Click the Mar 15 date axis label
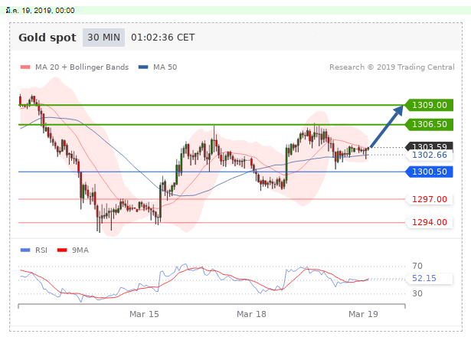This screenshot has width=471, height=337. 144,314
